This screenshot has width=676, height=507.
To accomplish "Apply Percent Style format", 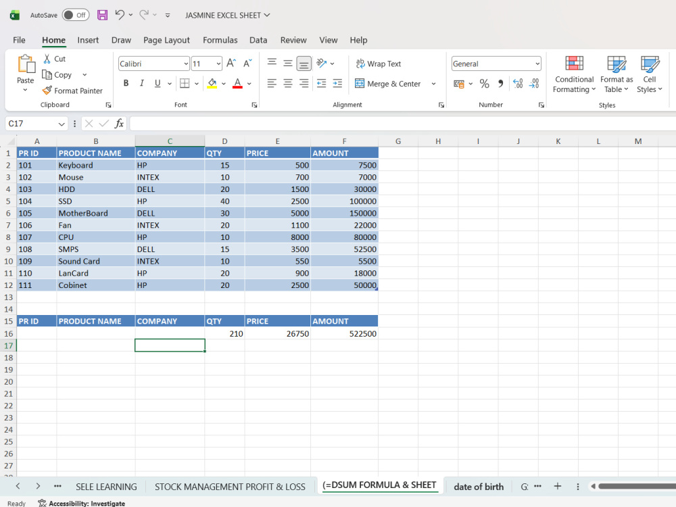I will click(x=485, y=84).
